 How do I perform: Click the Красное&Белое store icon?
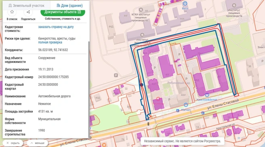pos(207,95)
